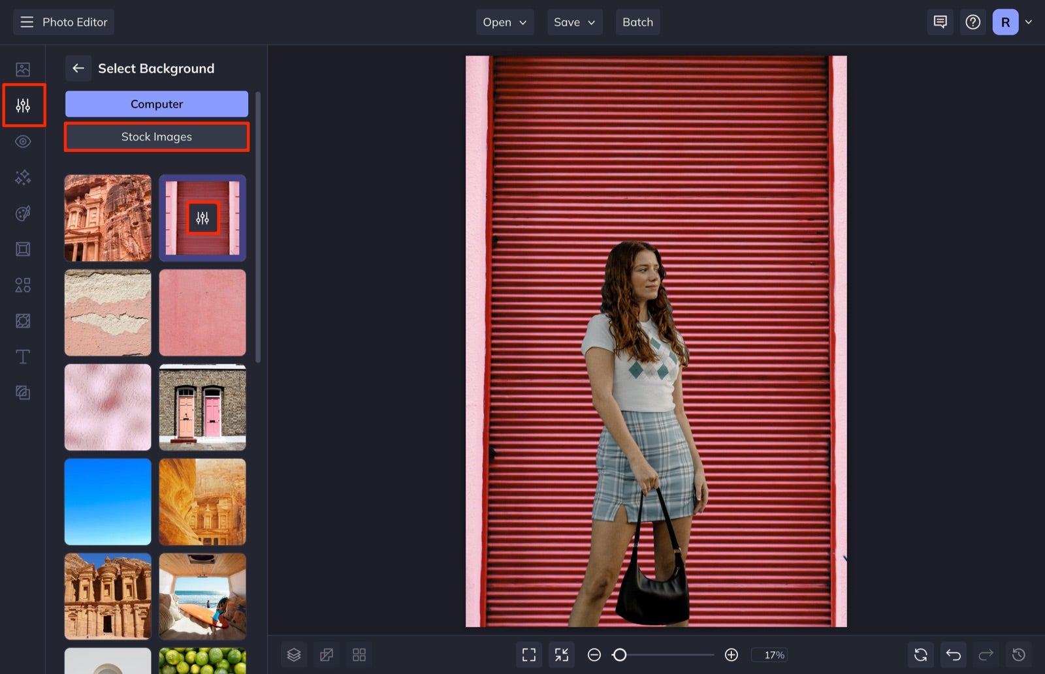Viewport: 1045px width, 674px height.
Task: Select the Adjustments tool in the sidebar
Action: pos(23,105)
